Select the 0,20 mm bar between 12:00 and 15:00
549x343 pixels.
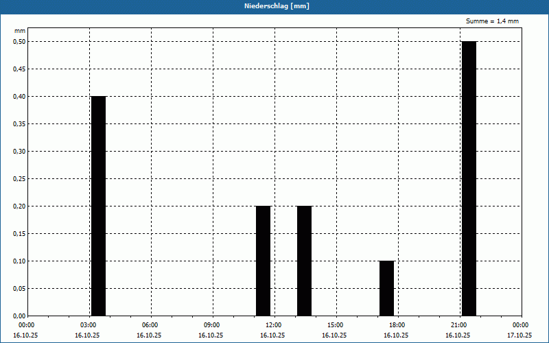[304, 261]
